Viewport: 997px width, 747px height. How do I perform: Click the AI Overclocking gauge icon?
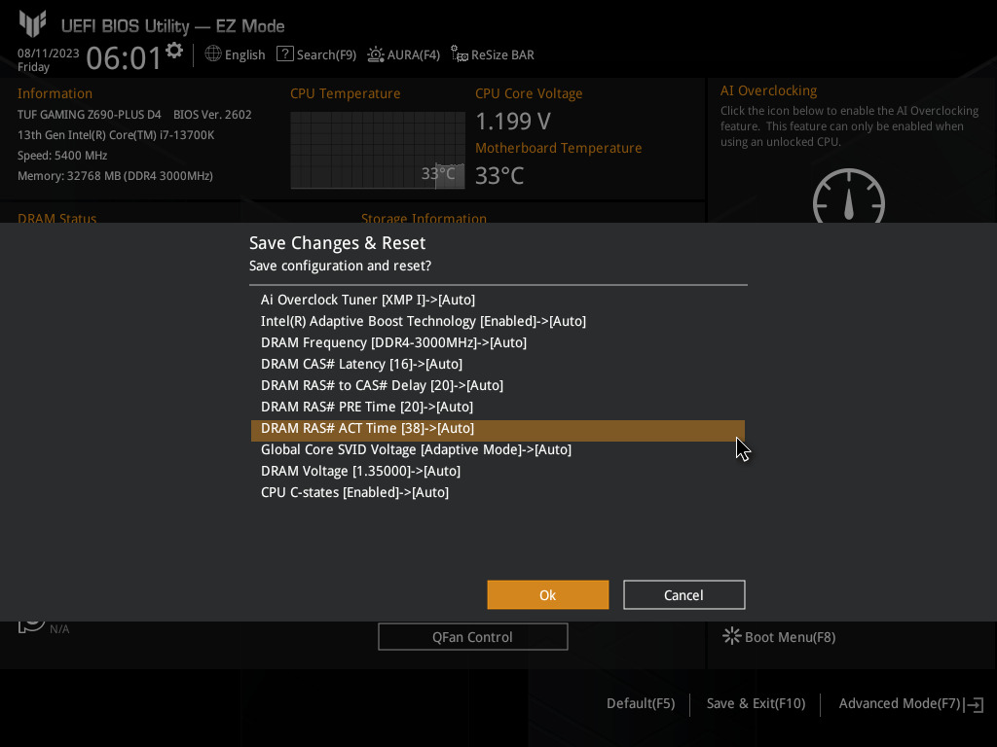[x=849, y=196]
